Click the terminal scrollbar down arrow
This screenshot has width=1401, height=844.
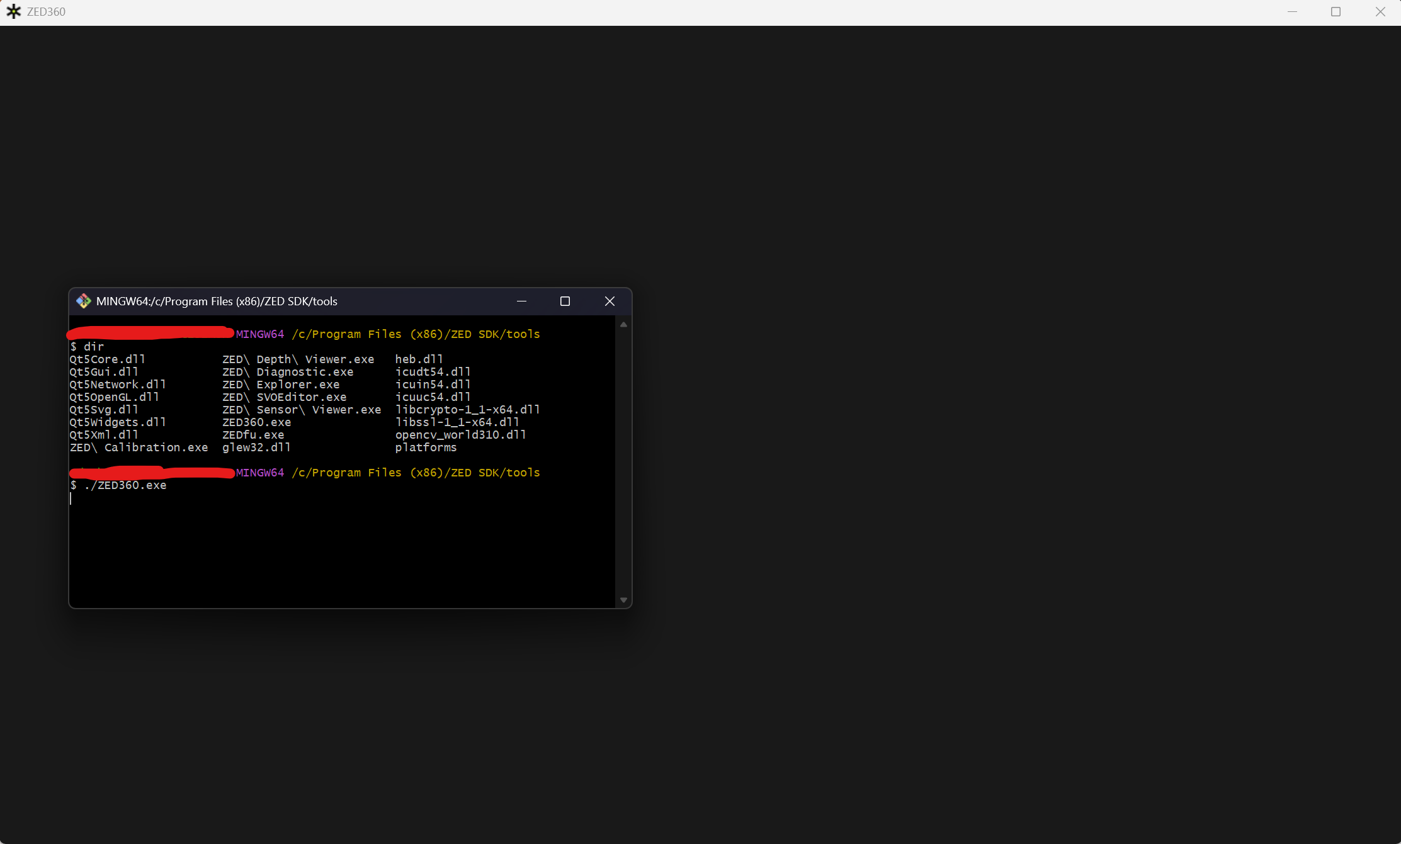click(x=623, y=600)
